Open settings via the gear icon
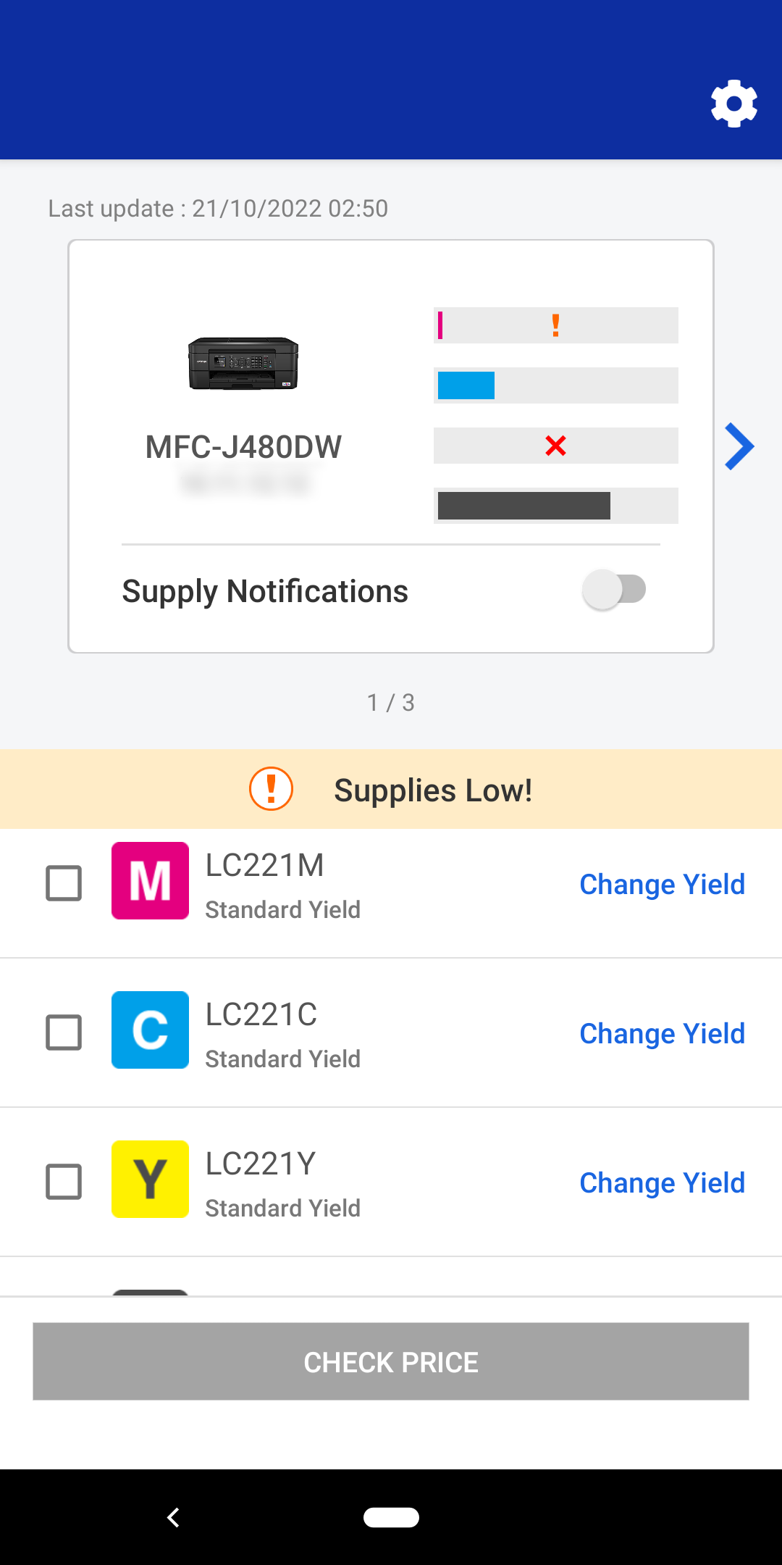Viewport: 782px width, 1565px height. (x=733, y=104)
